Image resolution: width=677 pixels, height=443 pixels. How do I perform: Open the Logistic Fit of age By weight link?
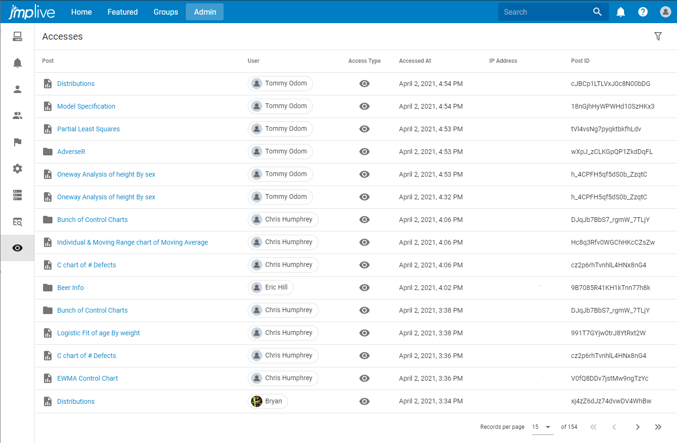click(98, 333)
